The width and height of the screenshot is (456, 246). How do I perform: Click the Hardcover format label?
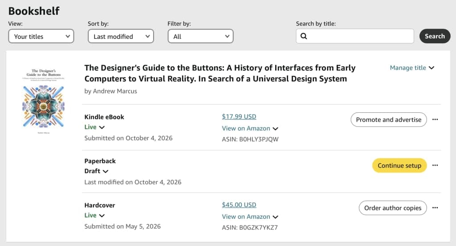(x=100, y=205)
